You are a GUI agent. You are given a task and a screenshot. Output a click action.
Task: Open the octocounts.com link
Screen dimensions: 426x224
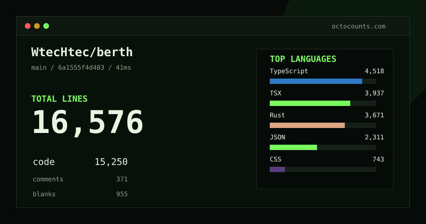[359, 26]
